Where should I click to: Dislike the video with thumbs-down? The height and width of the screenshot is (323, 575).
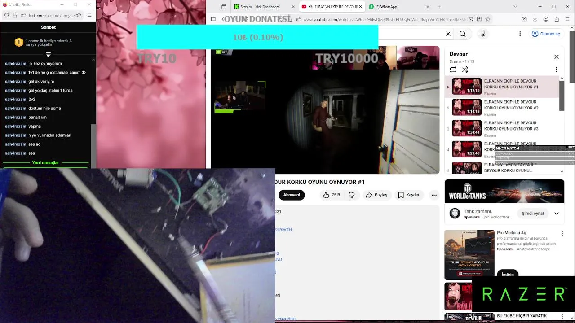352,195
